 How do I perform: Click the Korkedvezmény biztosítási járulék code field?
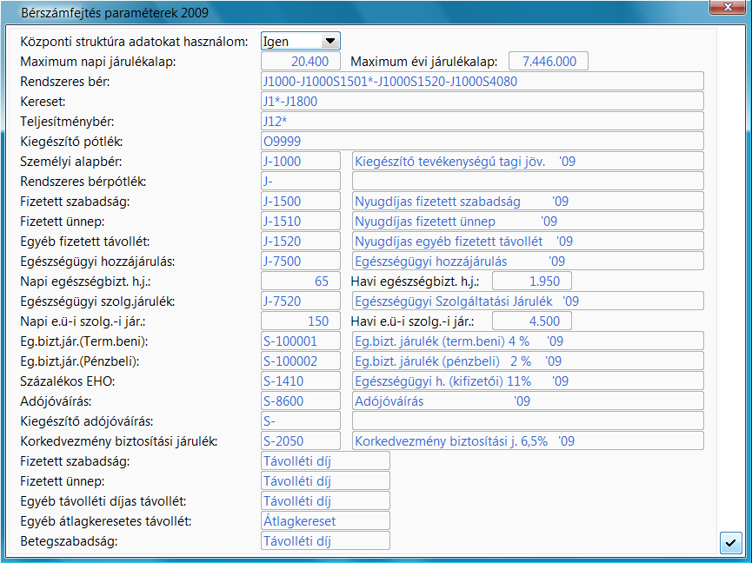coord(301,441)
